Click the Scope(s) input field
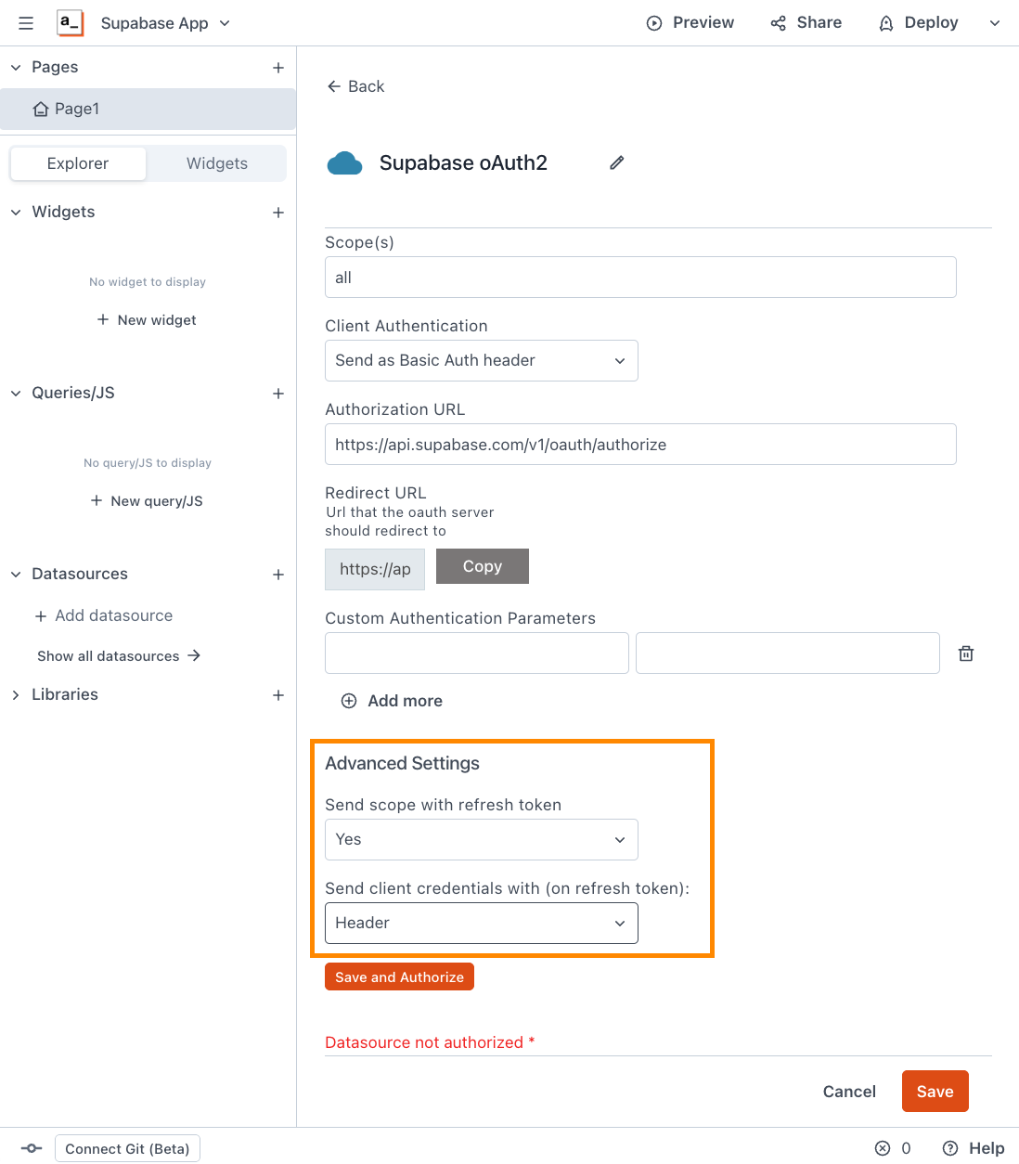 click(640, 277)
